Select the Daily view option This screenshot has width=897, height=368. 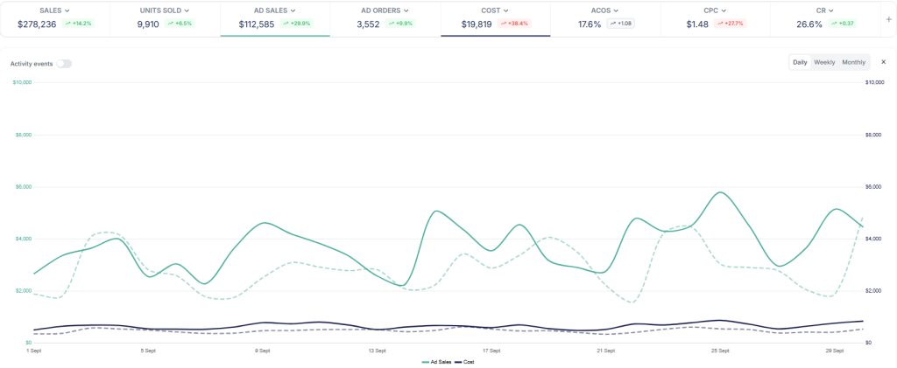coord(800,62)
